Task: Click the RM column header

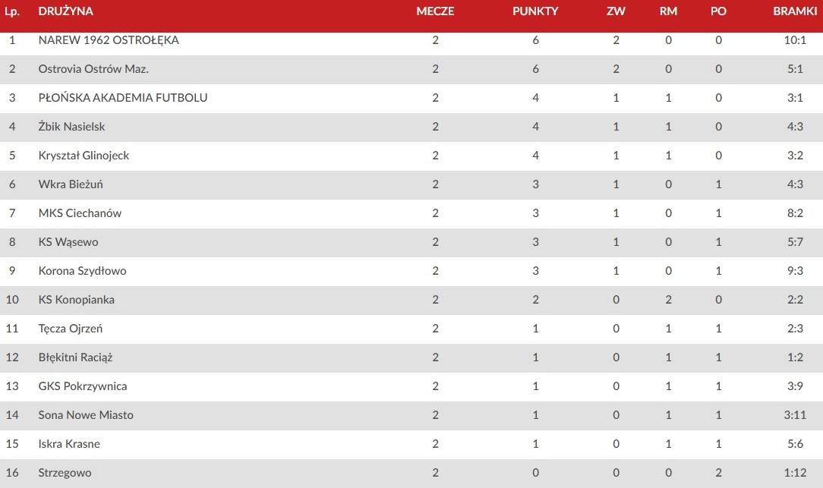Action: [668, 11]
